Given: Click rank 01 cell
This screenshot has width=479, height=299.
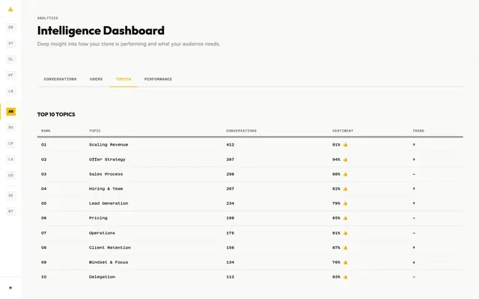Looking at the screenshot, I should (x=43, y=144).
